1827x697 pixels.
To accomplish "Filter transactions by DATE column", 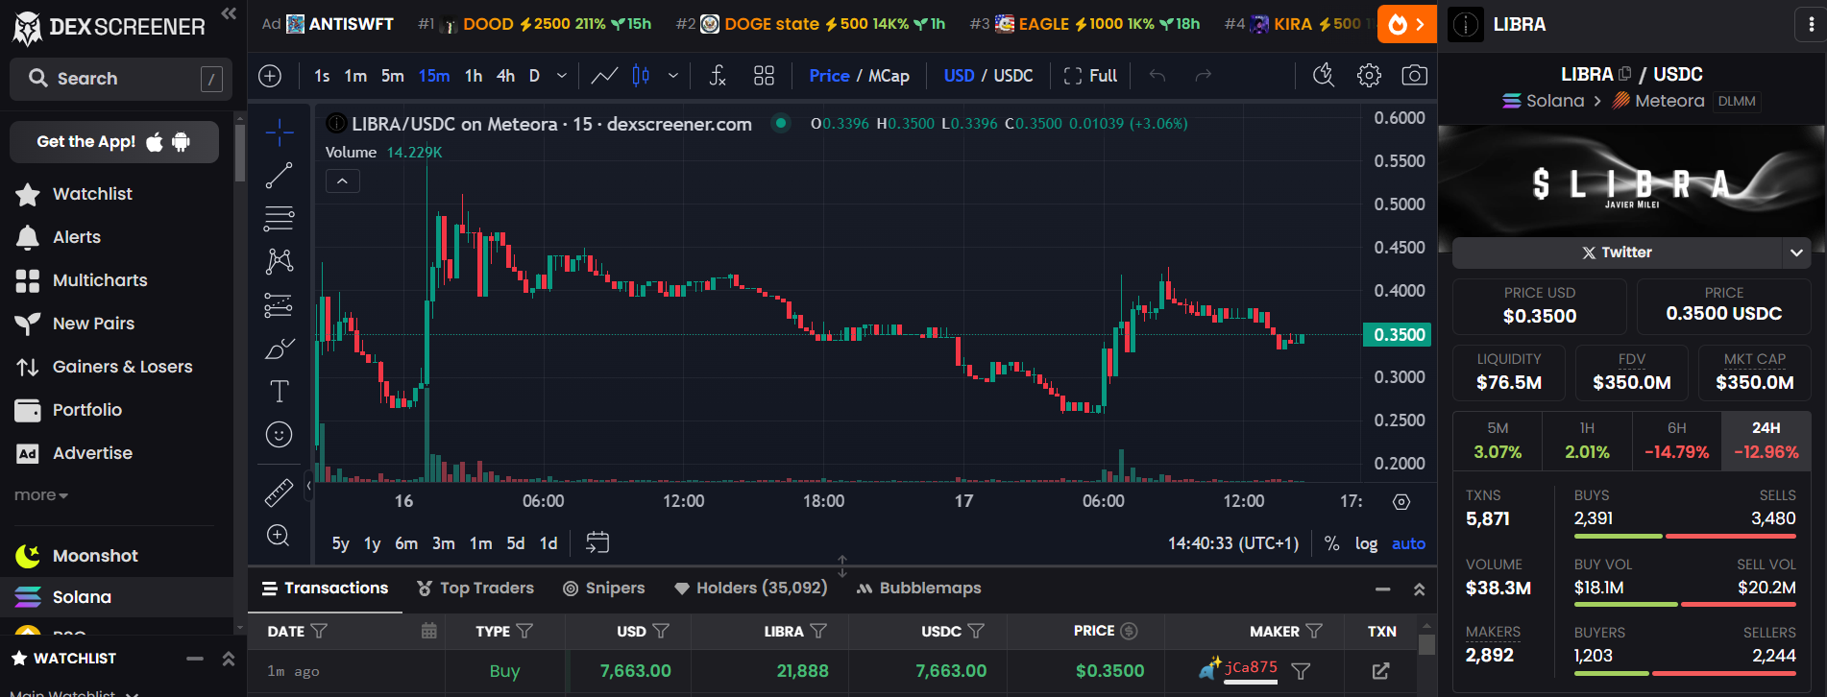I will pos(319,631).
